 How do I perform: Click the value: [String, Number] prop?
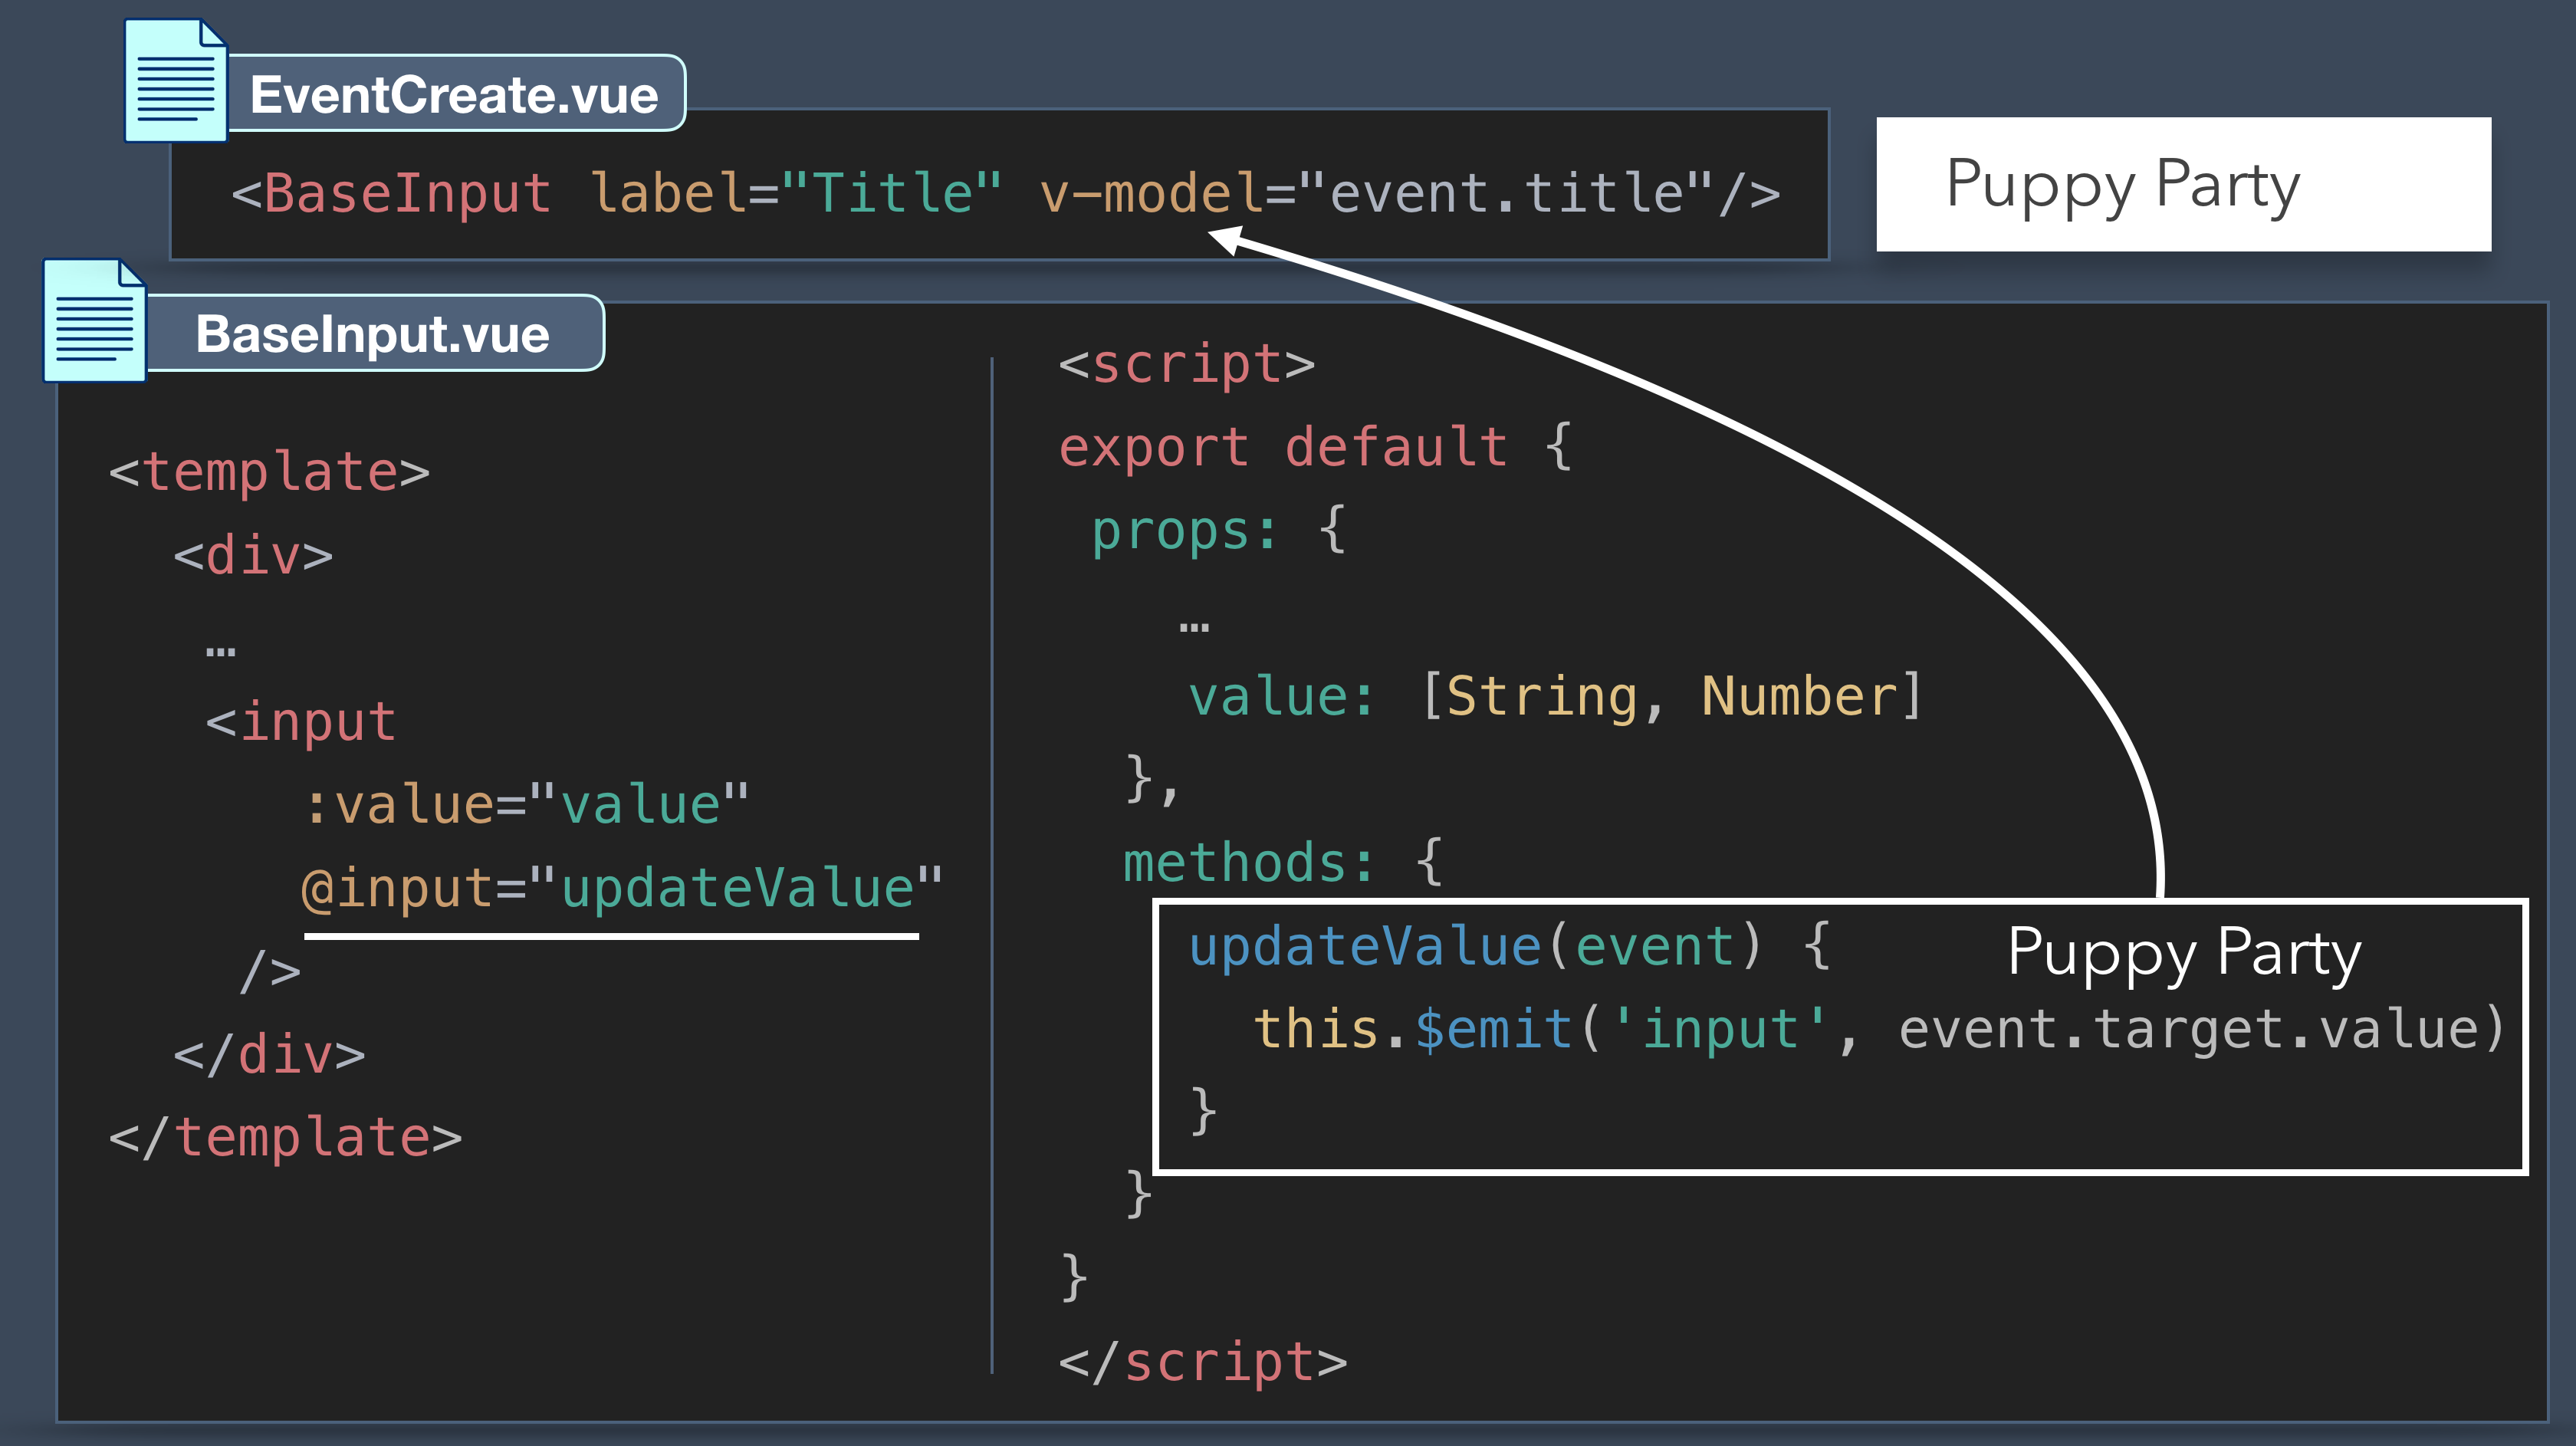tap(1554, 696)
